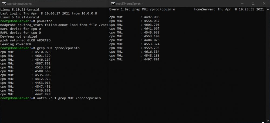Click the value 4497.891 in right terminal
The image size is (270, 123).
point(152,59)
